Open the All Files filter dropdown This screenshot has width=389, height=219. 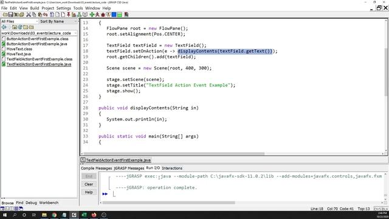click(x=19, y=21)
